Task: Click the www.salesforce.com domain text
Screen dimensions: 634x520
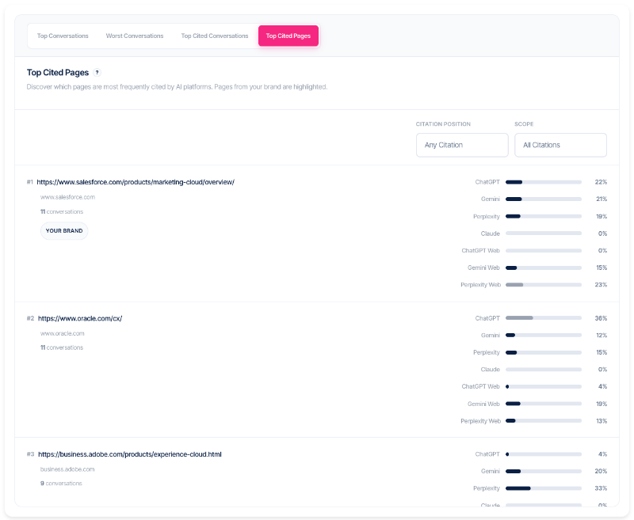Action: [x=67, y=197]
